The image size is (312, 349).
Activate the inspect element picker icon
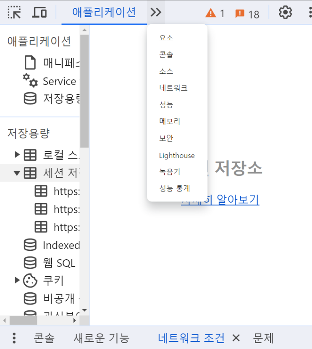(x=14, y=12)
